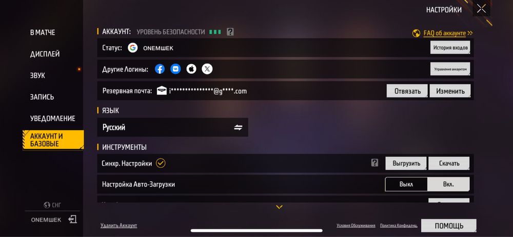This screenshot has height=237, width=513.
Task: Open the ЗВУК settings tab
Action: (x=37, y=75)
